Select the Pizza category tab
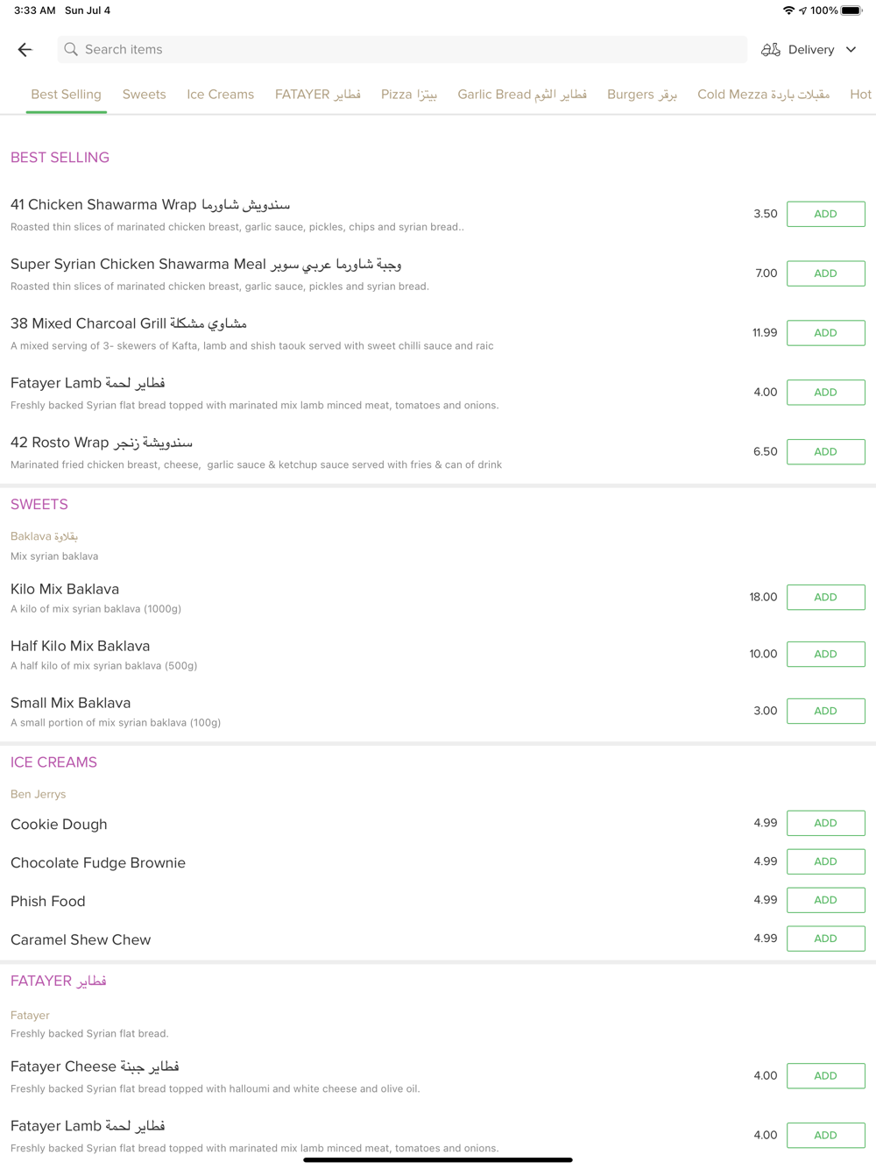 (408, 95)
